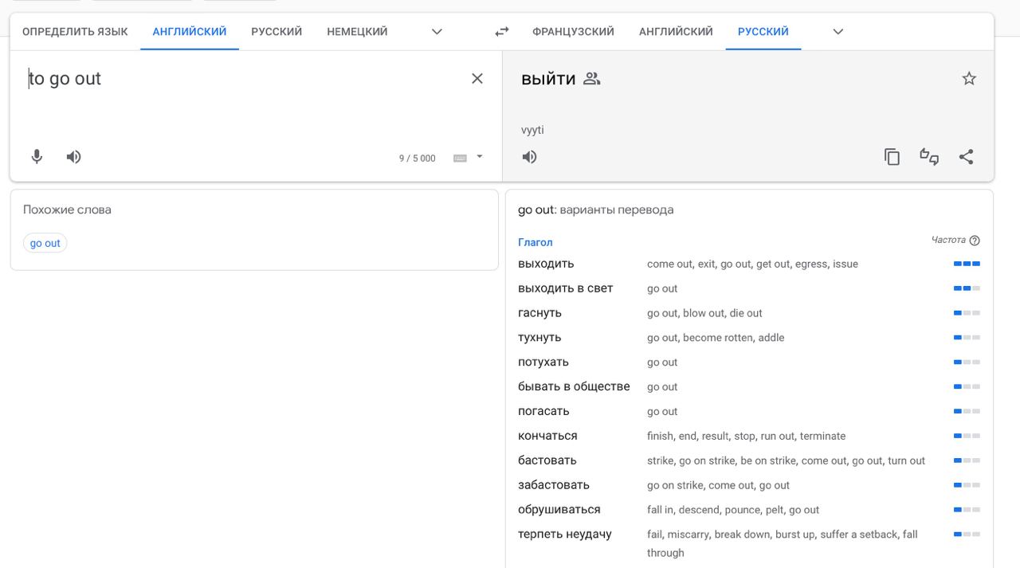This screenshot has height=568, width=1020.
Task: Click the rate translation thumbs icon
Action: [x=929, y=157]
